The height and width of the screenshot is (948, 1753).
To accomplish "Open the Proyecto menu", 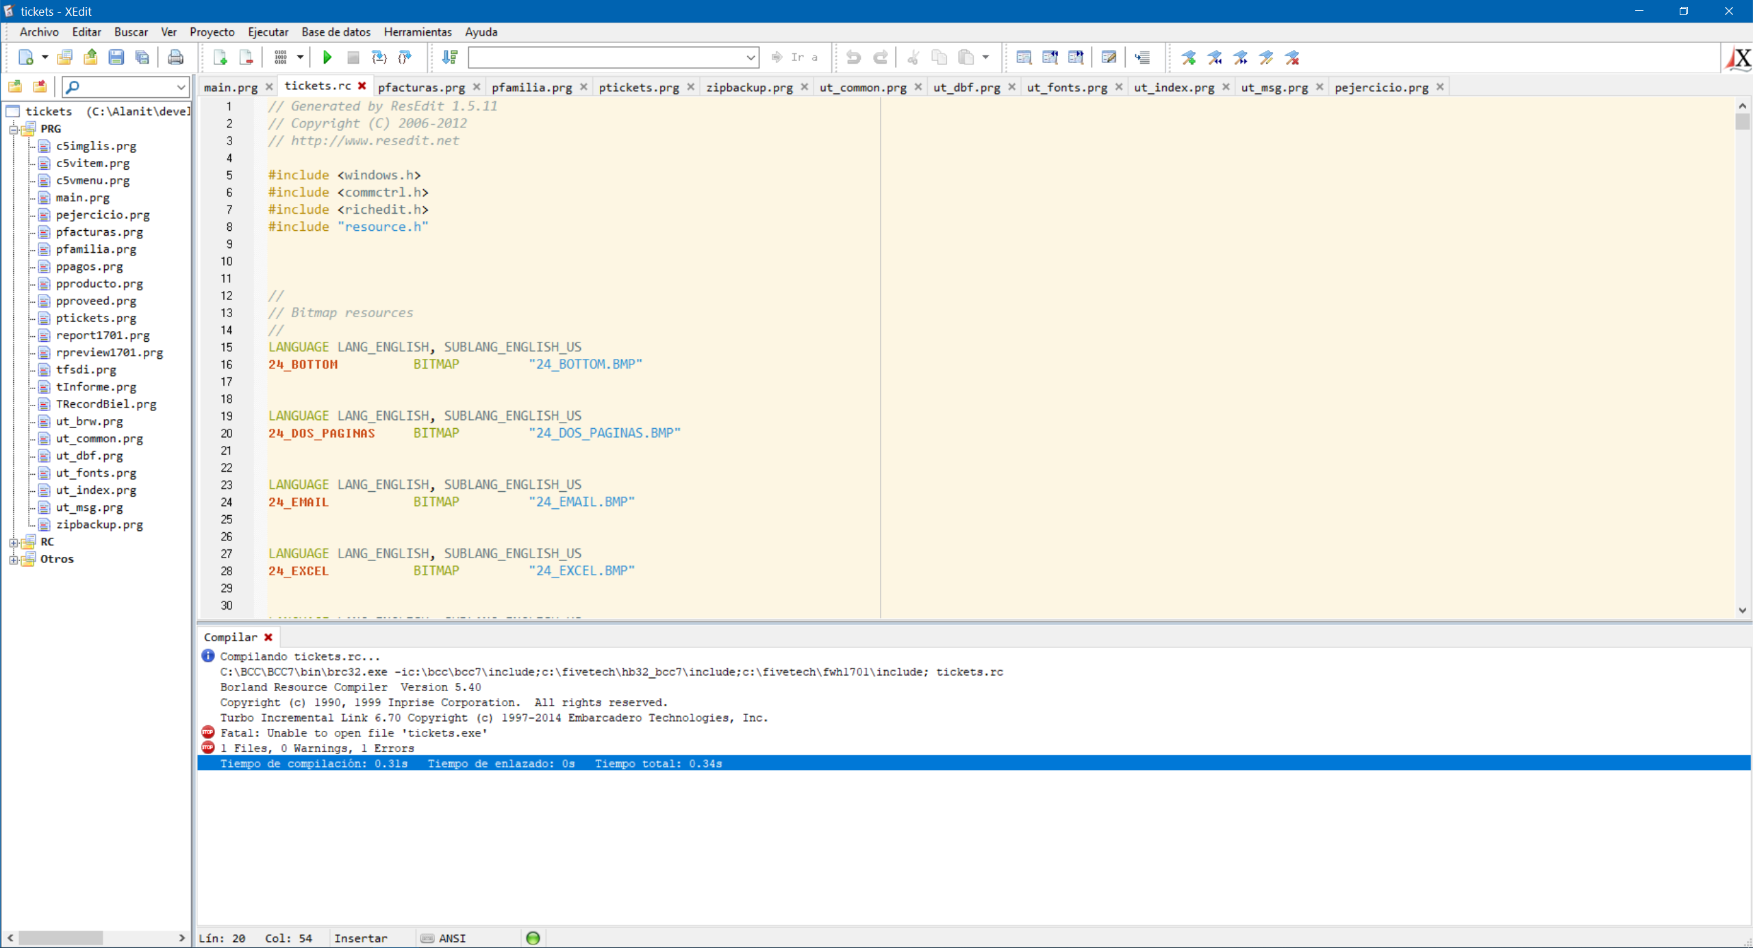I will tap(212, 32).
